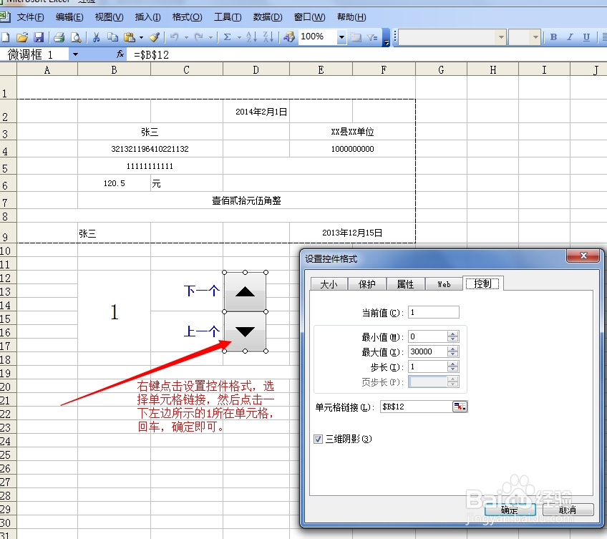Uncheck the 三维阴影 checkbox
Screen dimensions: 607x539
click(x=318, y=440)
